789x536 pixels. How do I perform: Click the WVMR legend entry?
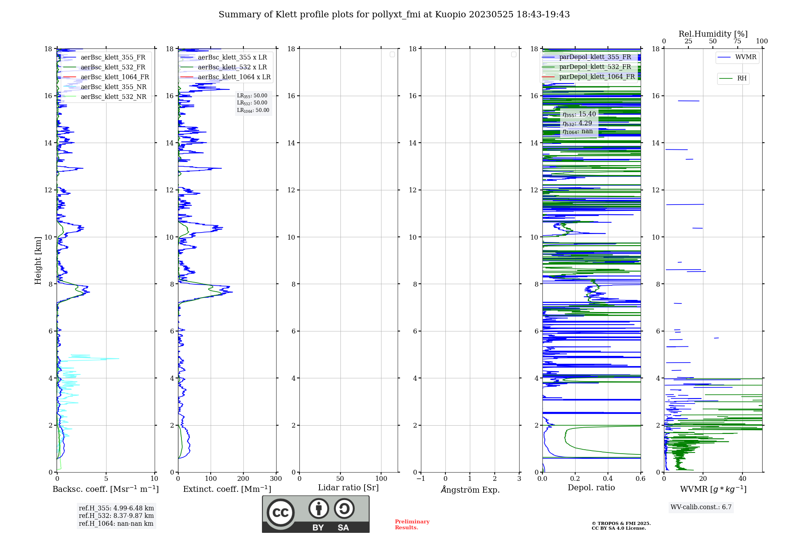(x=737, y=58)
